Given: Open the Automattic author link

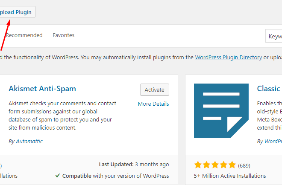Looking at the screenshot, I should (x=29, y=142).
